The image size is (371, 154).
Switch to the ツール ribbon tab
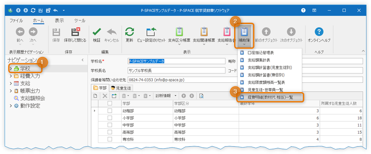click(x=80, y=21)
